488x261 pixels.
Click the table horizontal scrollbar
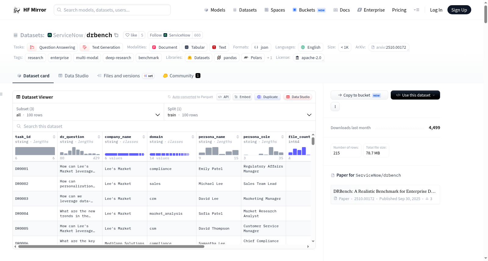[111, 247]
